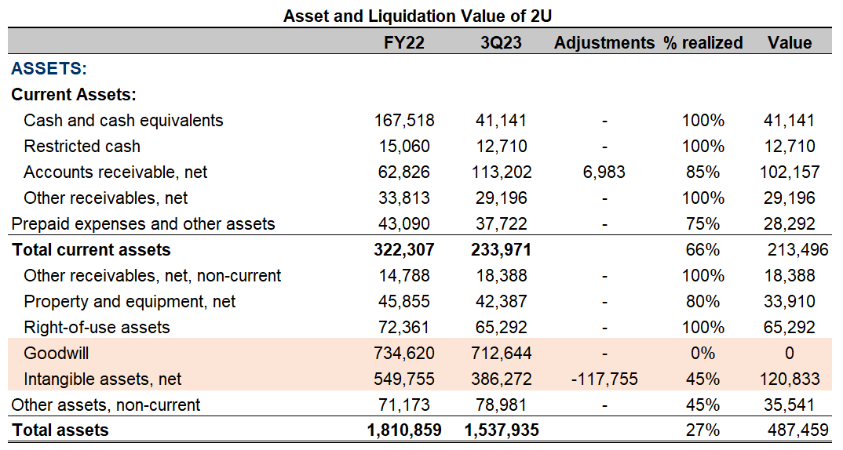Viewport: 843px width, 450px height.
Task: Select total assets FY22 value 1,810,859
Action: click(x=403, y=430)
